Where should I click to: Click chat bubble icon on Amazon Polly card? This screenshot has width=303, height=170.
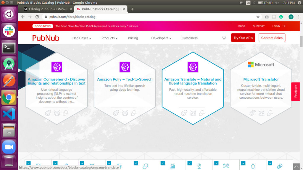[x=133, y=113]
